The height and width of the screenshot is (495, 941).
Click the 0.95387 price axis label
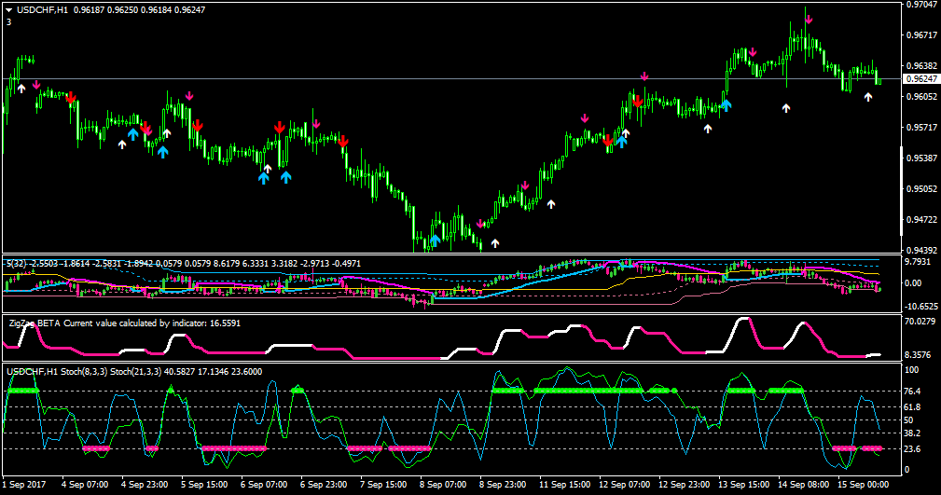[921, 158]
